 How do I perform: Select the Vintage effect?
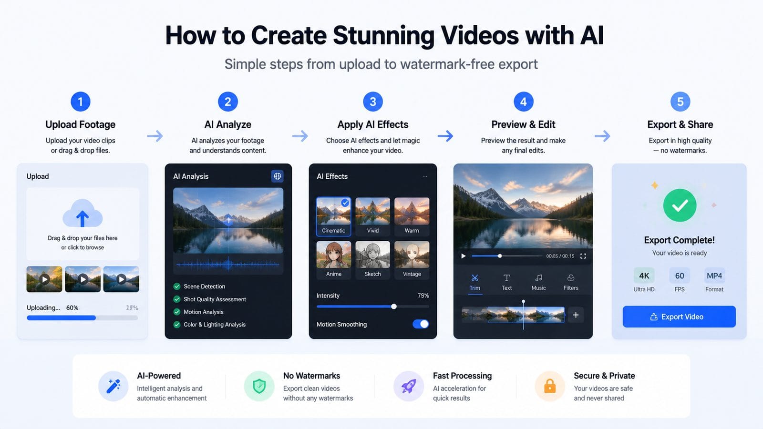tap(412, 260)
